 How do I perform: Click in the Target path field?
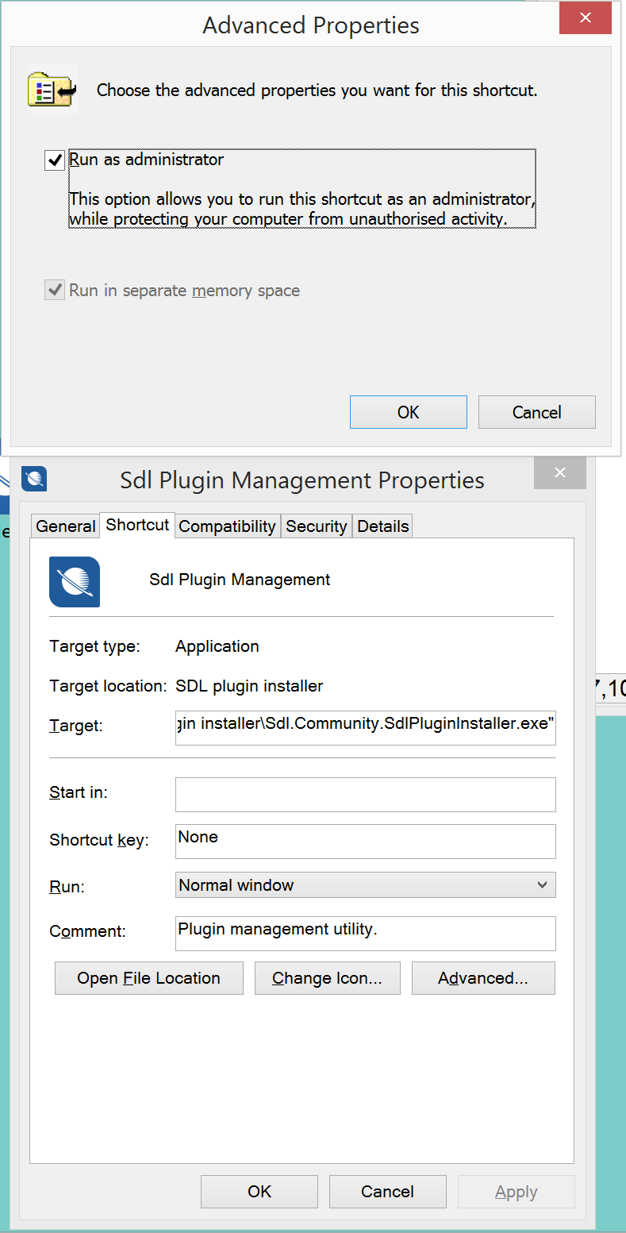tap(366, 728)
